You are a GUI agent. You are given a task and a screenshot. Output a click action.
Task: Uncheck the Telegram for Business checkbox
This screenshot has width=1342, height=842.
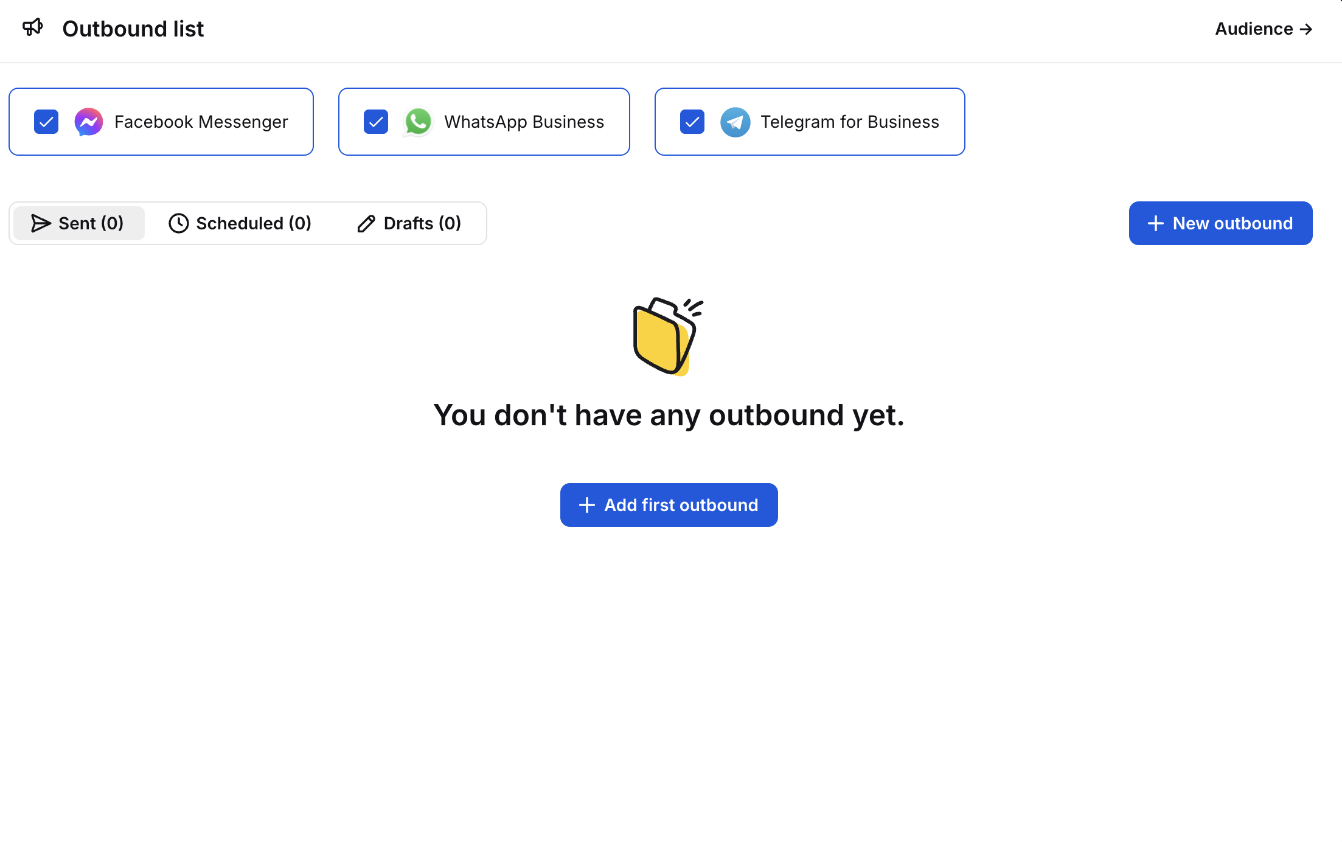[692, 122]
